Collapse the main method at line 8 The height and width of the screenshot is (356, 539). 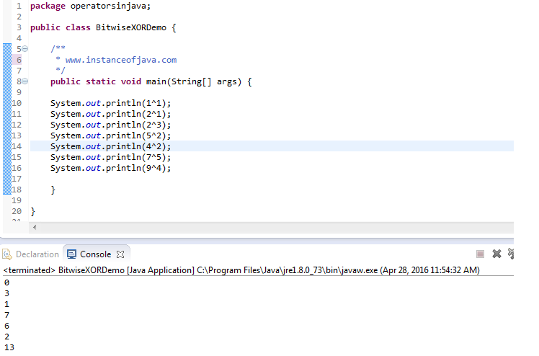(24, 81)
